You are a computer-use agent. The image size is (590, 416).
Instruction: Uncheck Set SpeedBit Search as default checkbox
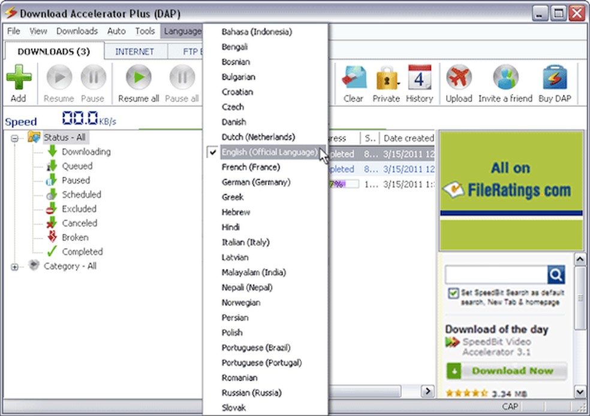point(453,293)
